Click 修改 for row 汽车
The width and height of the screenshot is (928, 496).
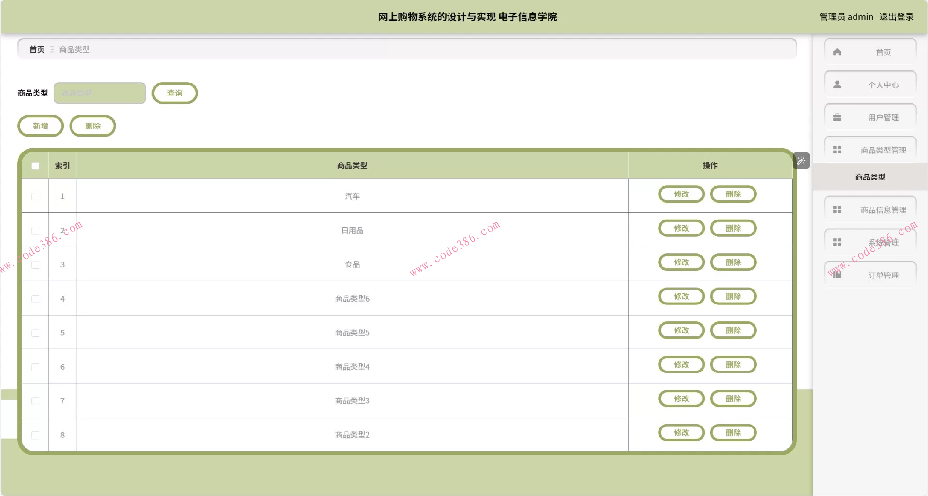pyautogui.click(x=681, y=194)
